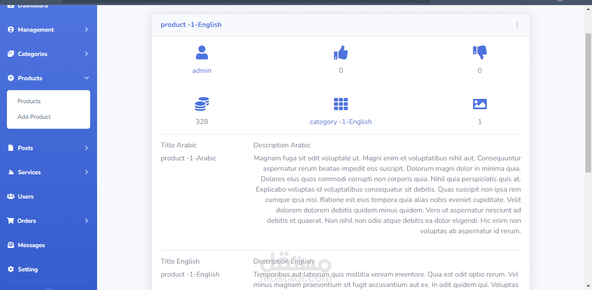Select Products in the submenu list
This screenshot has width=592, height=290.
(29, 101)
